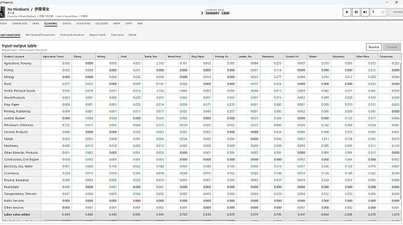Screen dimensions: 403x225
Task: Switch to the ARMY tab
Action: point(116,23)
